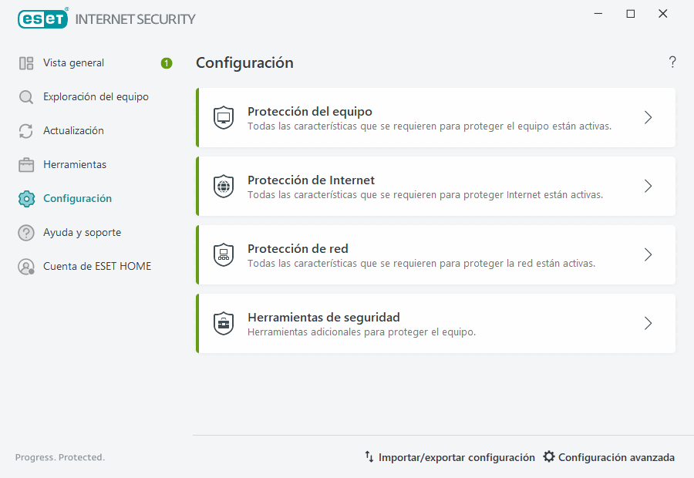Viewport: 694px width, 478px height.
Task: Expand Protección del equipo with its chevron
Action: click(648, 117)
